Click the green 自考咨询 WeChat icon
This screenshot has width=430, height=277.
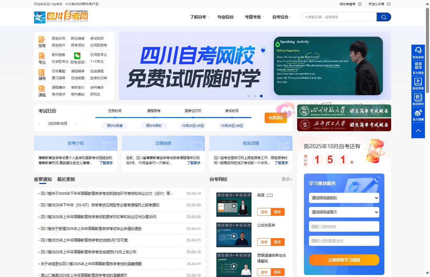[x=77, y=55]
